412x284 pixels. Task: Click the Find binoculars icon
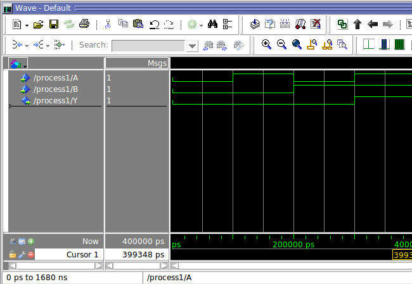212,24
